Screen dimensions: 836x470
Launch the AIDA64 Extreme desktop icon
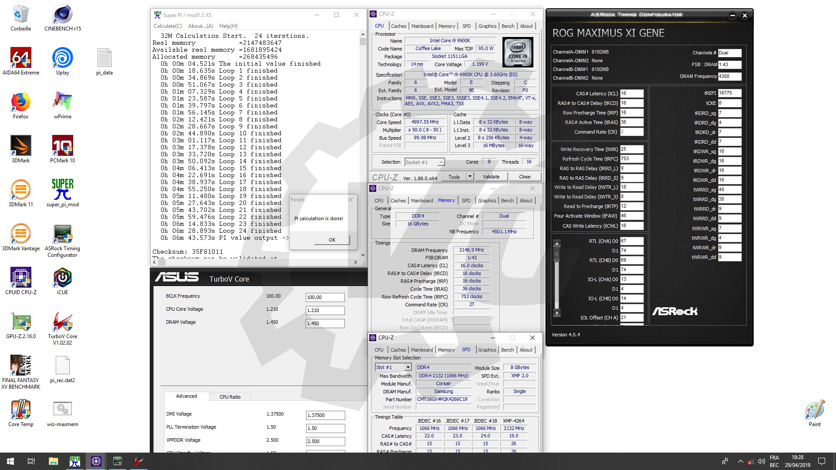[x=21, y=61]
